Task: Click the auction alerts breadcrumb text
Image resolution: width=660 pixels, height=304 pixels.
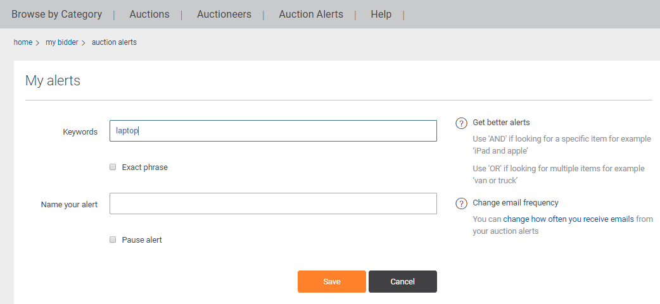Action: (x=114, y=42)
